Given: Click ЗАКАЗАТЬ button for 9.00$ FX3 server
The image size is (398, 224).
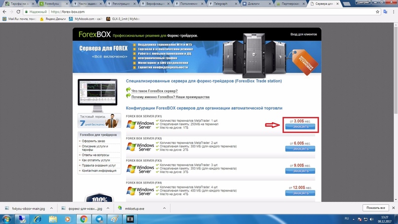Looking at the screenshot, I should point(300,171).
